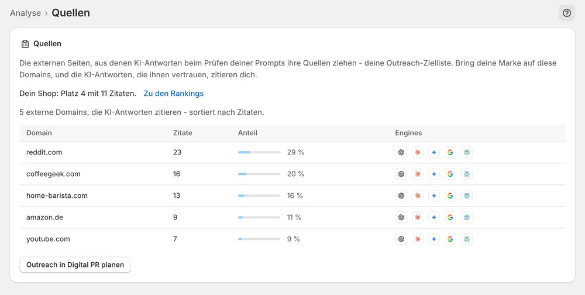The image size is (585, 295).
Task: Select the amazon.de domain cell
Action: (x=44, y=217)
